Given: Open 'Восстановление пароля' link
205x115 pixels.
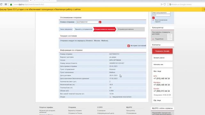Looking at the screenshot, I should [x=161, y=21].
